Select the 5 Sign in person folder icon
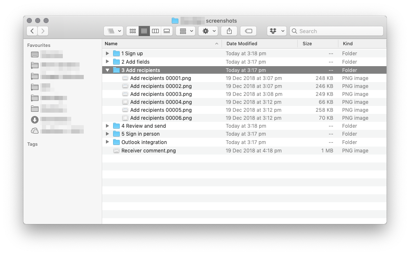Viewport: 410px width, 255px height. (116, 134)
